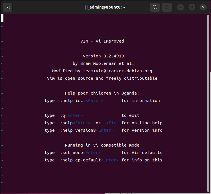Viewport: 211px width, 194px height.
Task: Click the ':q' exit command text
Action: (x=62, y=115)
